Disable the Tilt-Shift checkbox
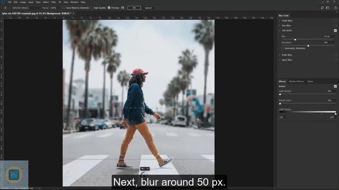Image resolution: width=339 pixels, height=190 pixels. [x=335, y=31]
